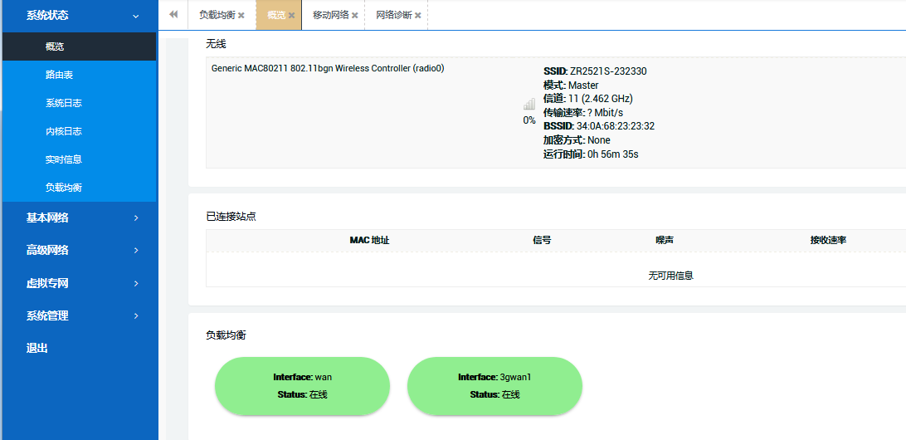Go to 内核日志 page
The height and width of the screenshot is (440, 906).
point(64,131)
